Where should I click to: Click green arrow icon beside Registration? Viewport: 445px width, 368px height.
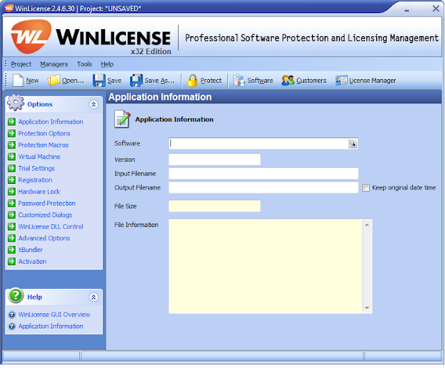pos(12,180)
